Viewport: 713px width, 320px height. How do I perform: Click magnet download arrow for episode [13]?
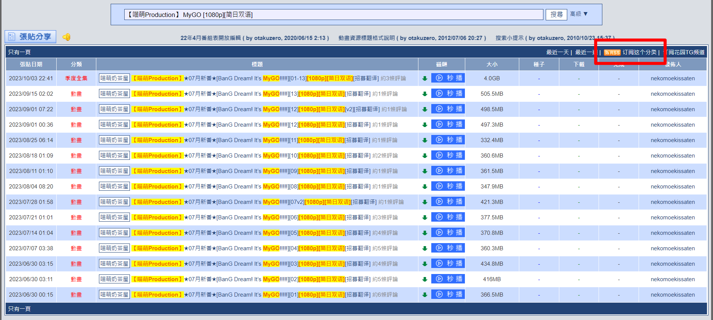pos(424,94)
